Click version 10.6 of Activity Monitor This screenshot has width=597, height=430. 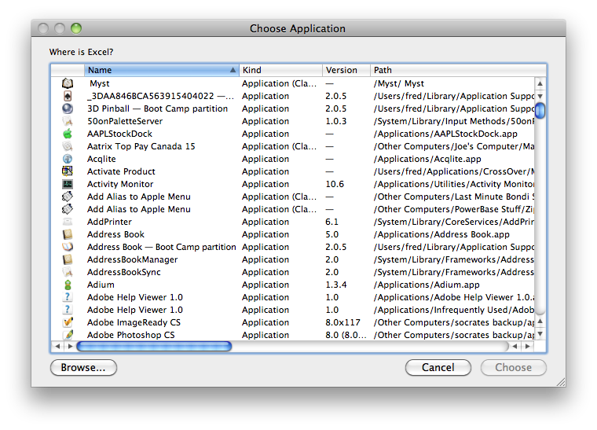click(x=335, y=184)
